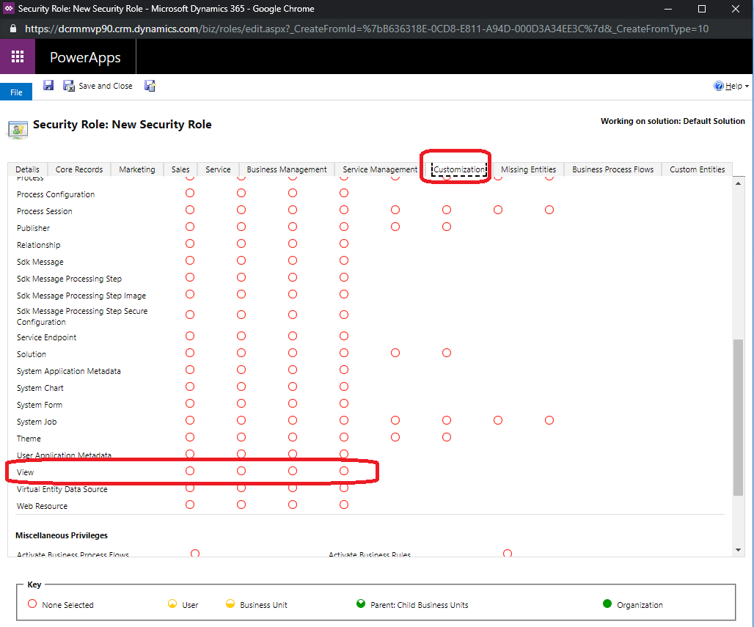This screenshot has width=754, height=627.
Task: Toggle first circle in Sdk Message Processing Step Image row
Action: [x=190, y=294]
